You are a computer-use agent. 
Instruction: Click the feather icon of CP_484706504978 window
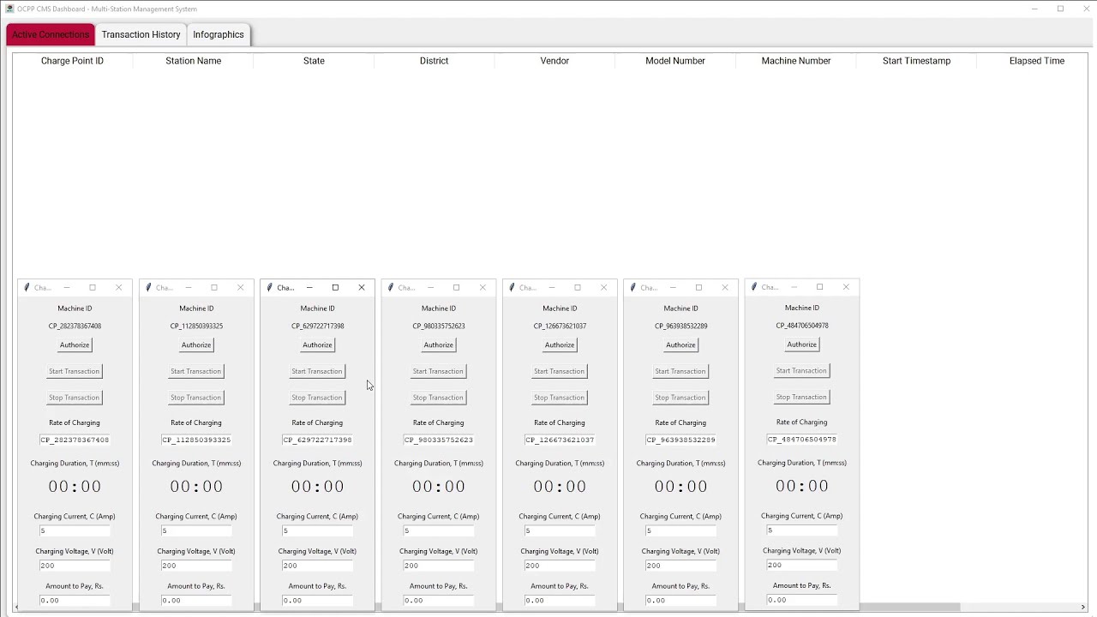tap(754, 287)
